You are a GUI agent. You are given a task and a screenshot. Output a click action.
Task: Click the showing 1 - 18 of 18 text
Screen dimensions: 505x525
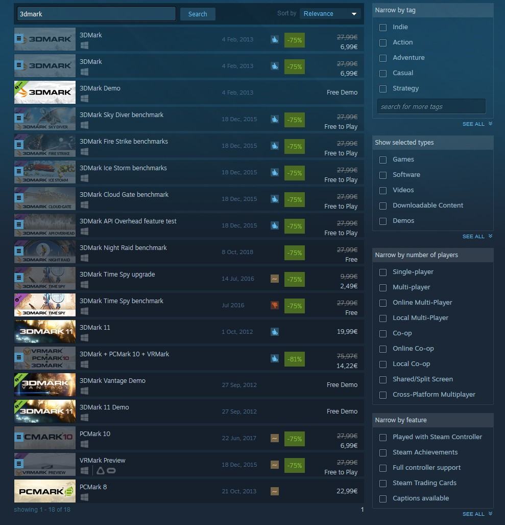tap(42, 510)
